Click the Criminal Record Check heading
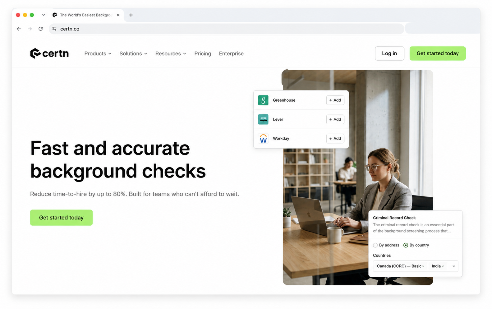Image resolution: width=492 pixels, height=309 pixels. point(394,218)
